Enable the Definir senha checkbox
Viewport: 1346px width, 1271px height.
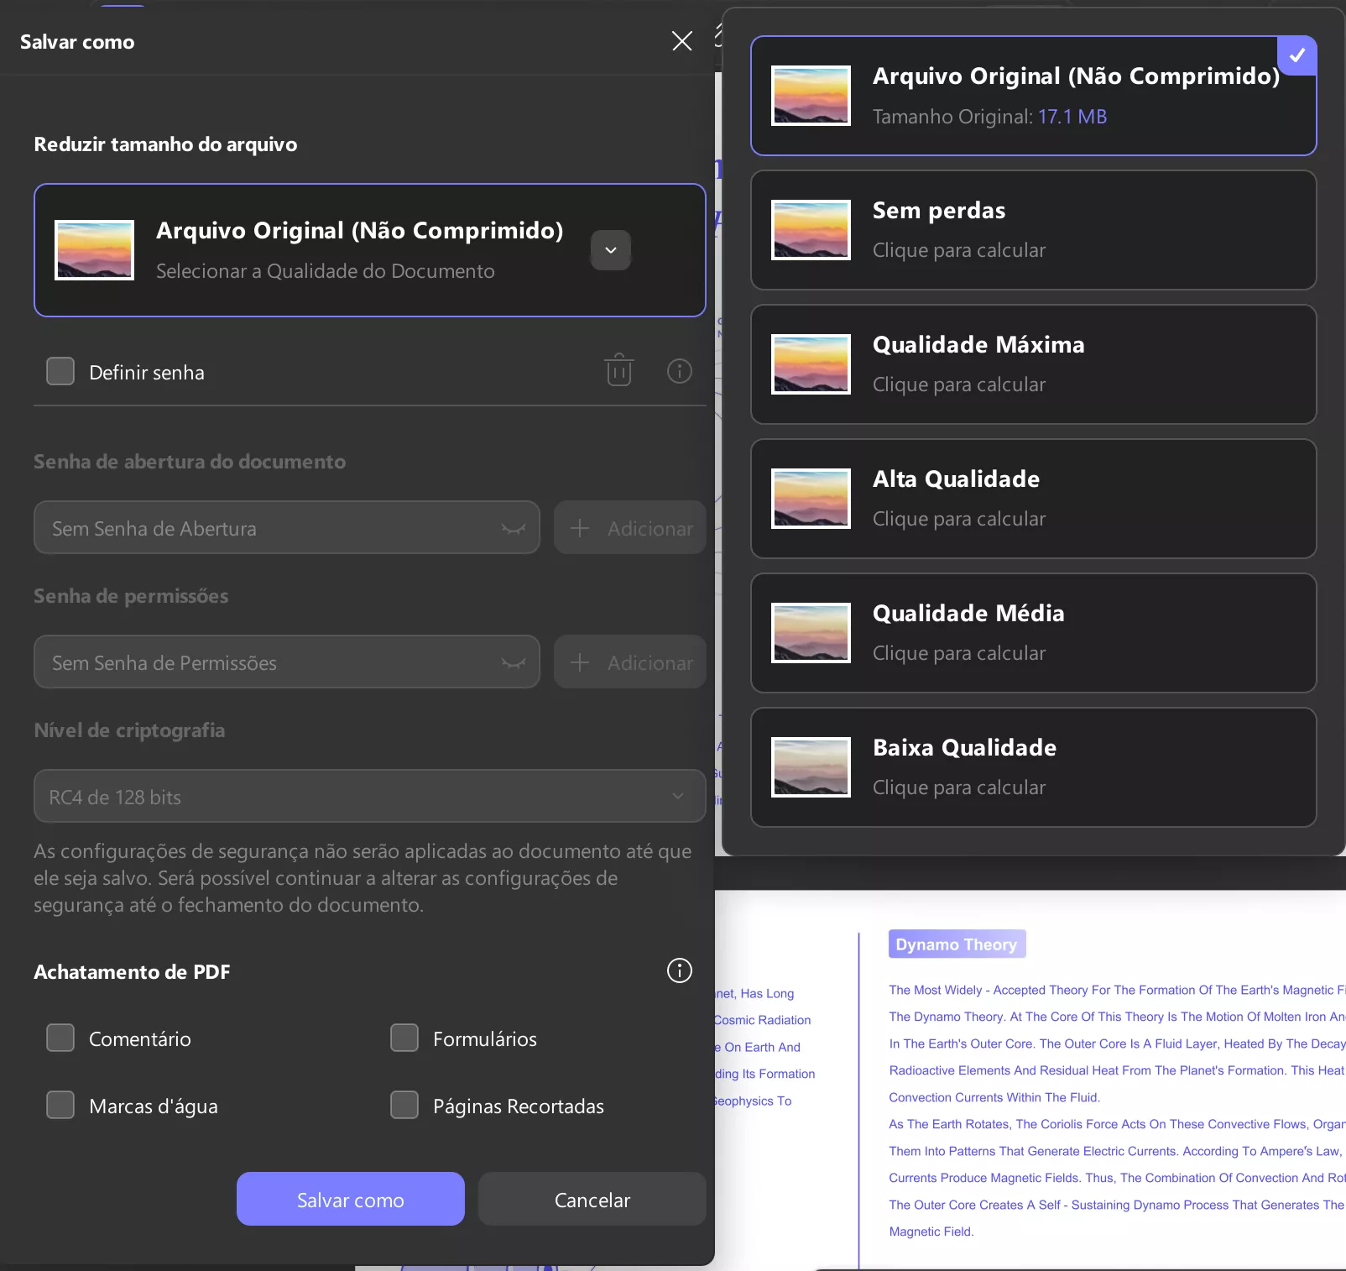pos(60,371)
